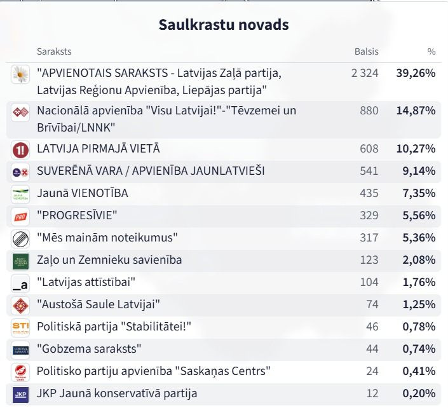Click the striped circle Mēs mainām noteikumus logo
Screen dimensions: 448x408
[x=20, y=239]
